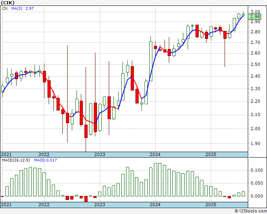The height and width of the screenshot is (214, 267).
Task: Click the 2.80 price axis label
Action: [256, 32]
